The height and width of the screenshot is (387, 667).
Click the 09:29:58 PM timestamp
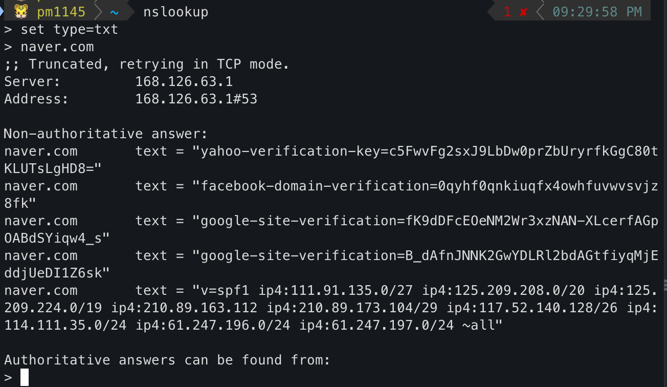coord(597,12)
